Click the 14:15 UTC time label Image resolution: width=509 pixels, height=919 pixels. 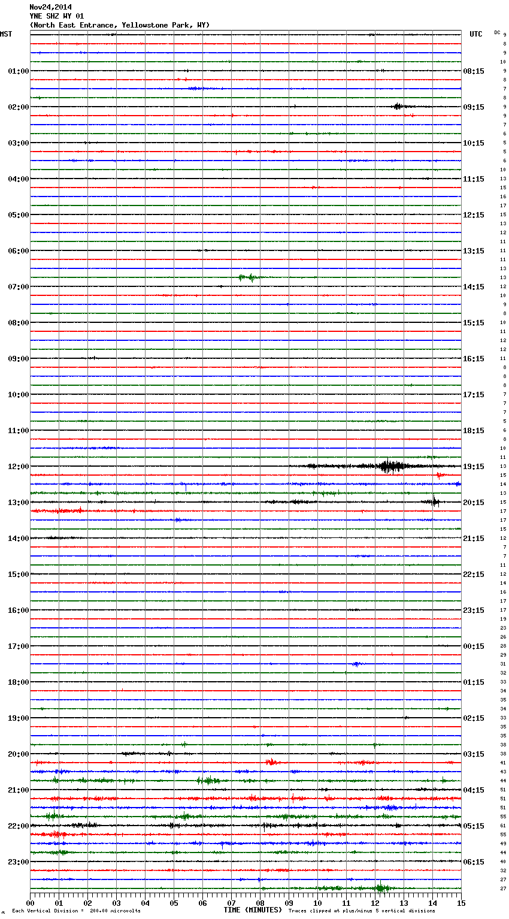[x=474, y=287]
